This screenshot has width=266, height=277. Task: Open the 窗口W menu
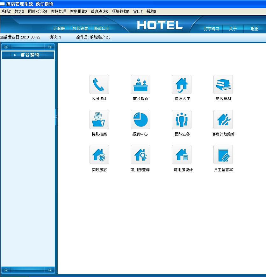(x=138, y=11)
